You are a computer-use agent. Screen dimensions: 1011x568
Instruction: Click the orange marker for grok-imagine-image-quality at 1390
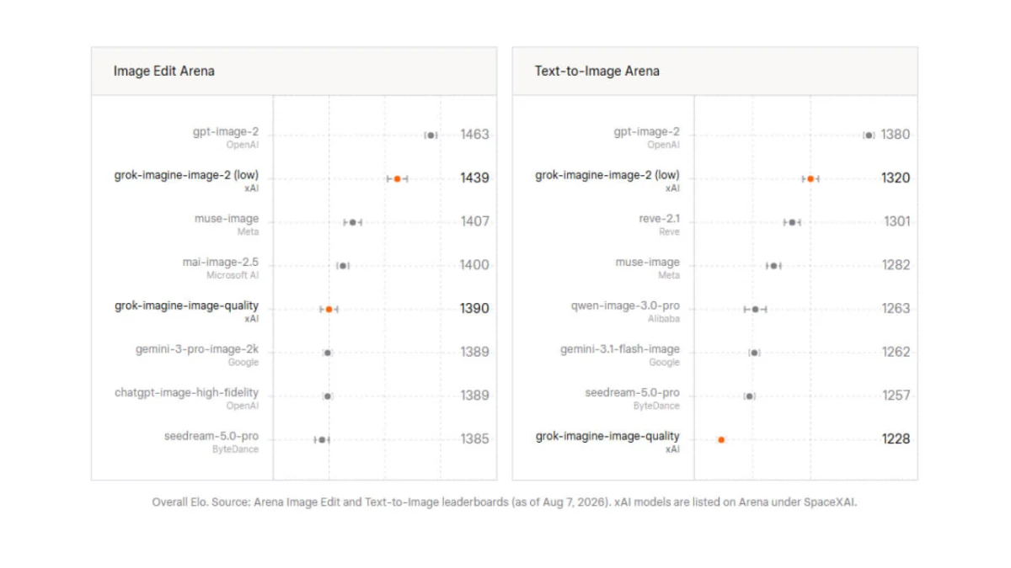(x=329, y=310)
